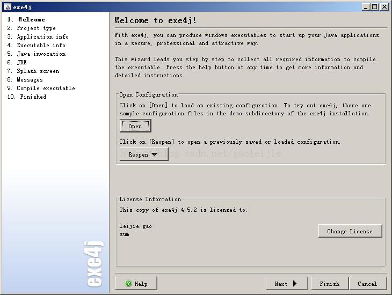Minimize the exe4j window
The height and width of the screenshot is (295, 392).
(366, 7)
